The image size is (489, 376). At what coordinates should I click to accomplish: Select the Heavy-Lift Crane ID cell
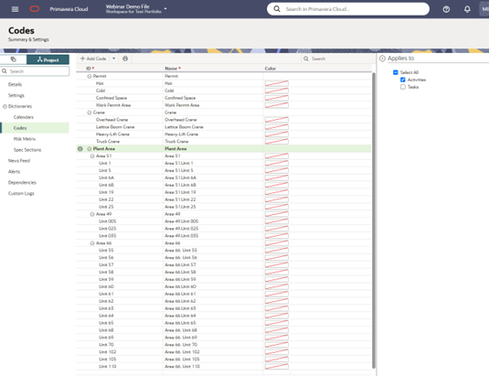[112, 134]
